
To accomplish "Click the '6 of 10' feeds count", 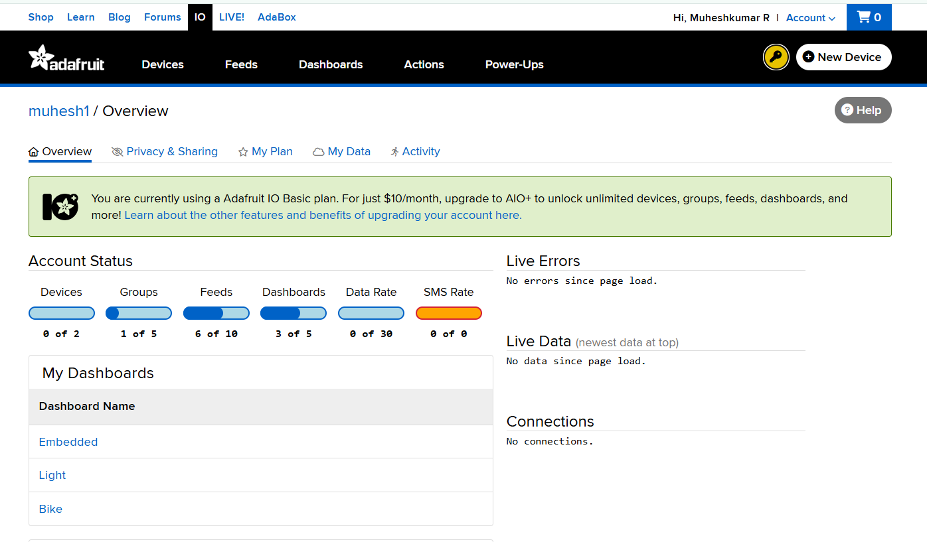I will (216, 334).
